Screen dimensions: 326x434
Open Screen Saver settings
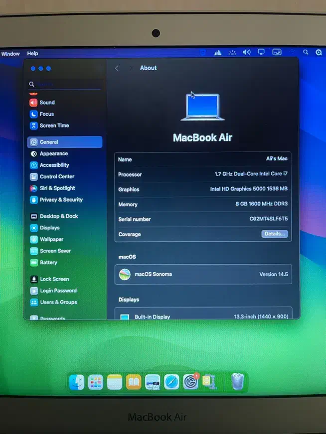50,251
